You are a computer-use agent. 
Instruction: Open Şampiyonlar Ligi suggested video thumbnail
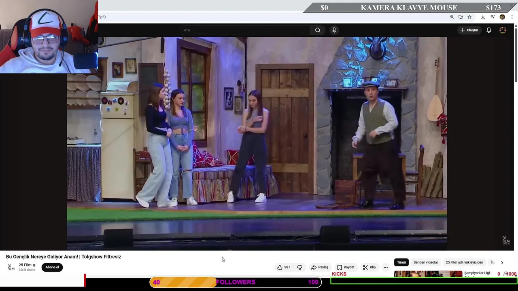tap(428, 274)
